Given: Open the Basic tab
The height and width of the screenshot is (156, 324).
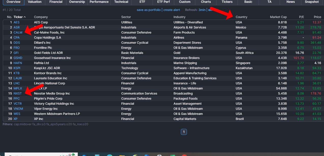Looking at the screenshot, I should click(248, 2).
